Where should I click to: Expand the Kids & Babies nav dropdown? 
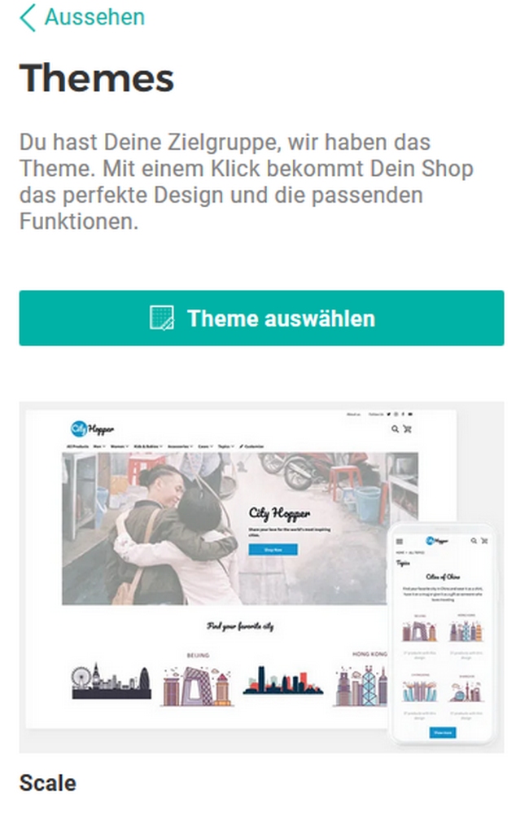tap(148, 446)
